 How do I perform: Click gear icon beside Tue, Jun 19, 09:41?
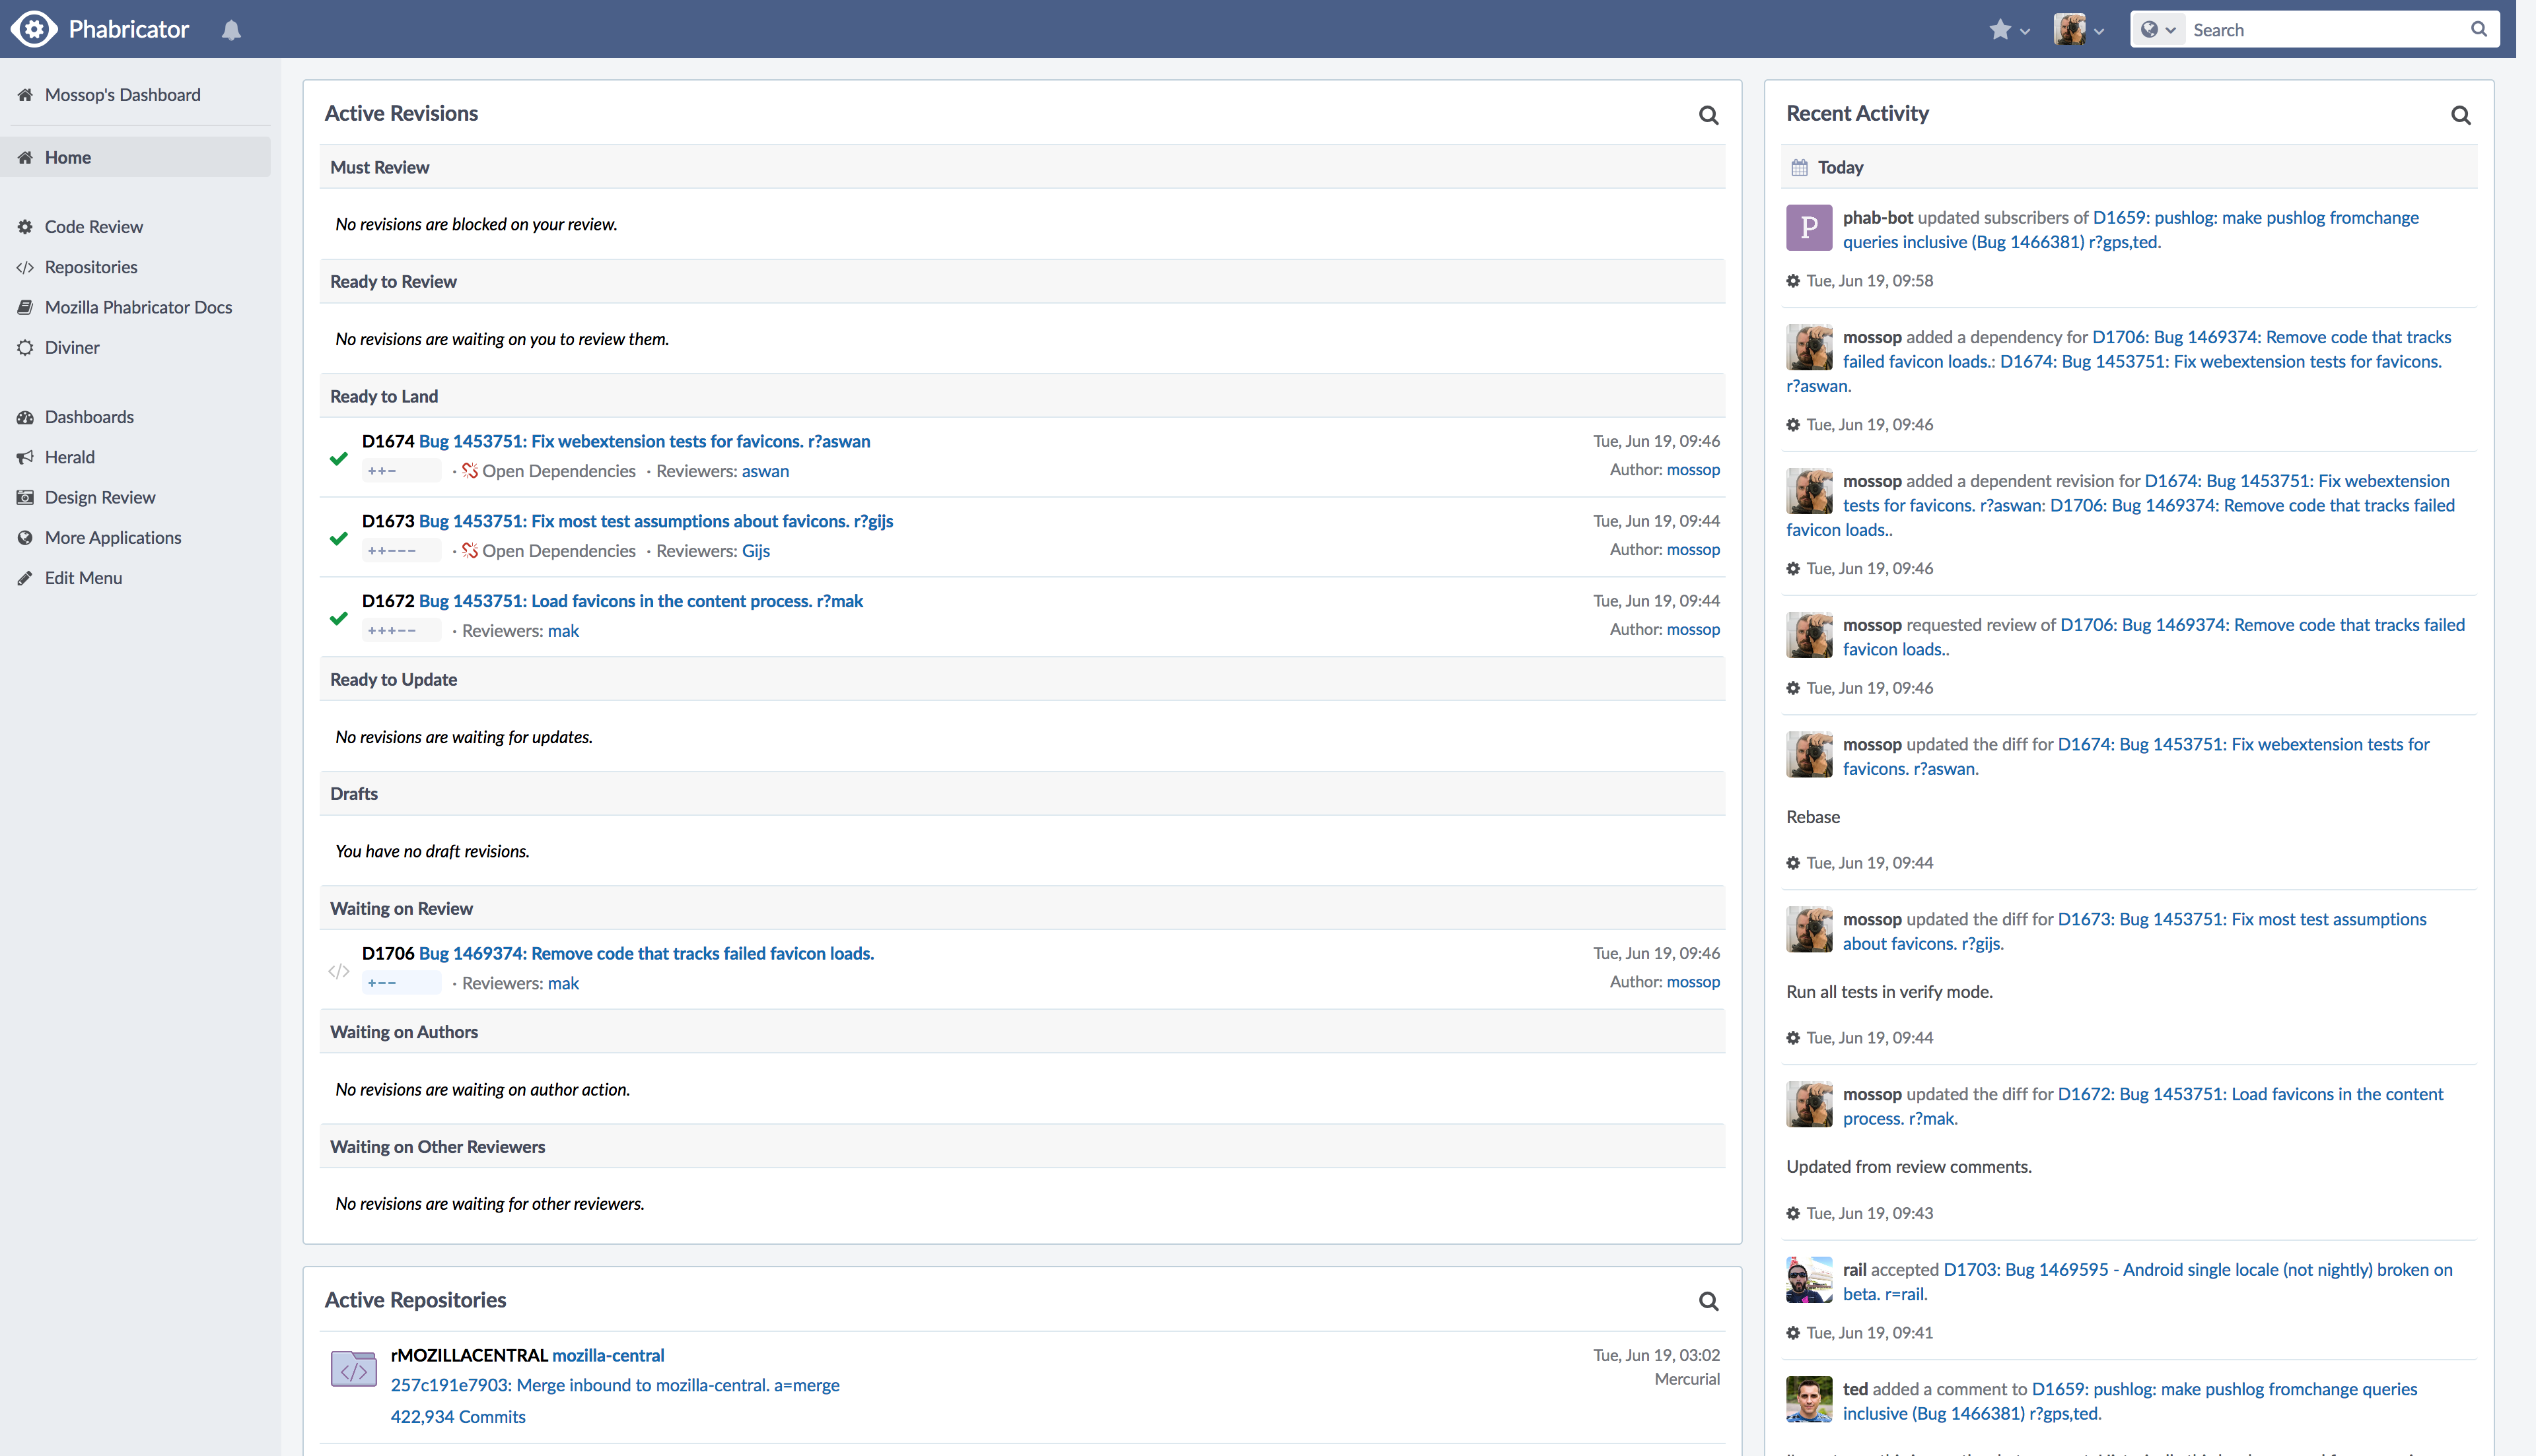point(1793,1333)
